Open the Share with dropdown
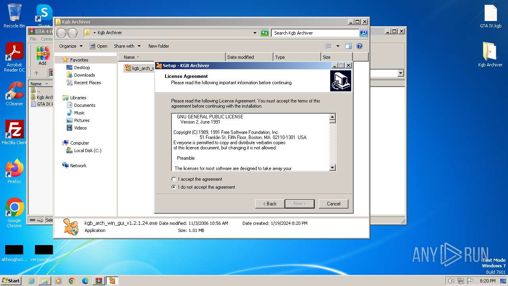Viewport: 508px width, 286px height. click(127, 46)
